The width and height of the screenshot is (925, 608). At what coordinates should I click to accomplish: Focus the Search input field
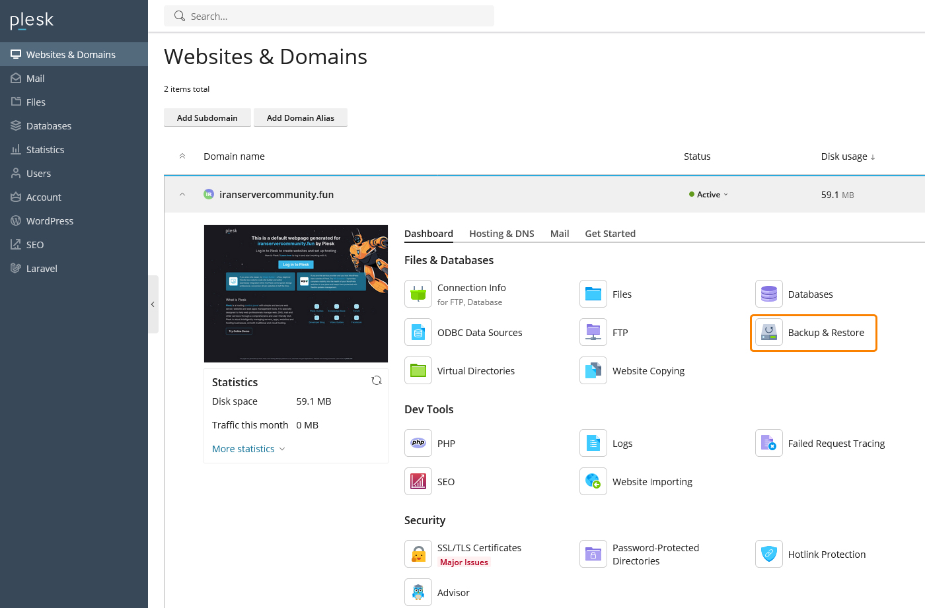click(x=337, y=16)
